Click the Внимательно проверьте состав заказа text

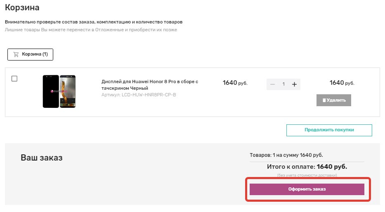tap(94, 22)
